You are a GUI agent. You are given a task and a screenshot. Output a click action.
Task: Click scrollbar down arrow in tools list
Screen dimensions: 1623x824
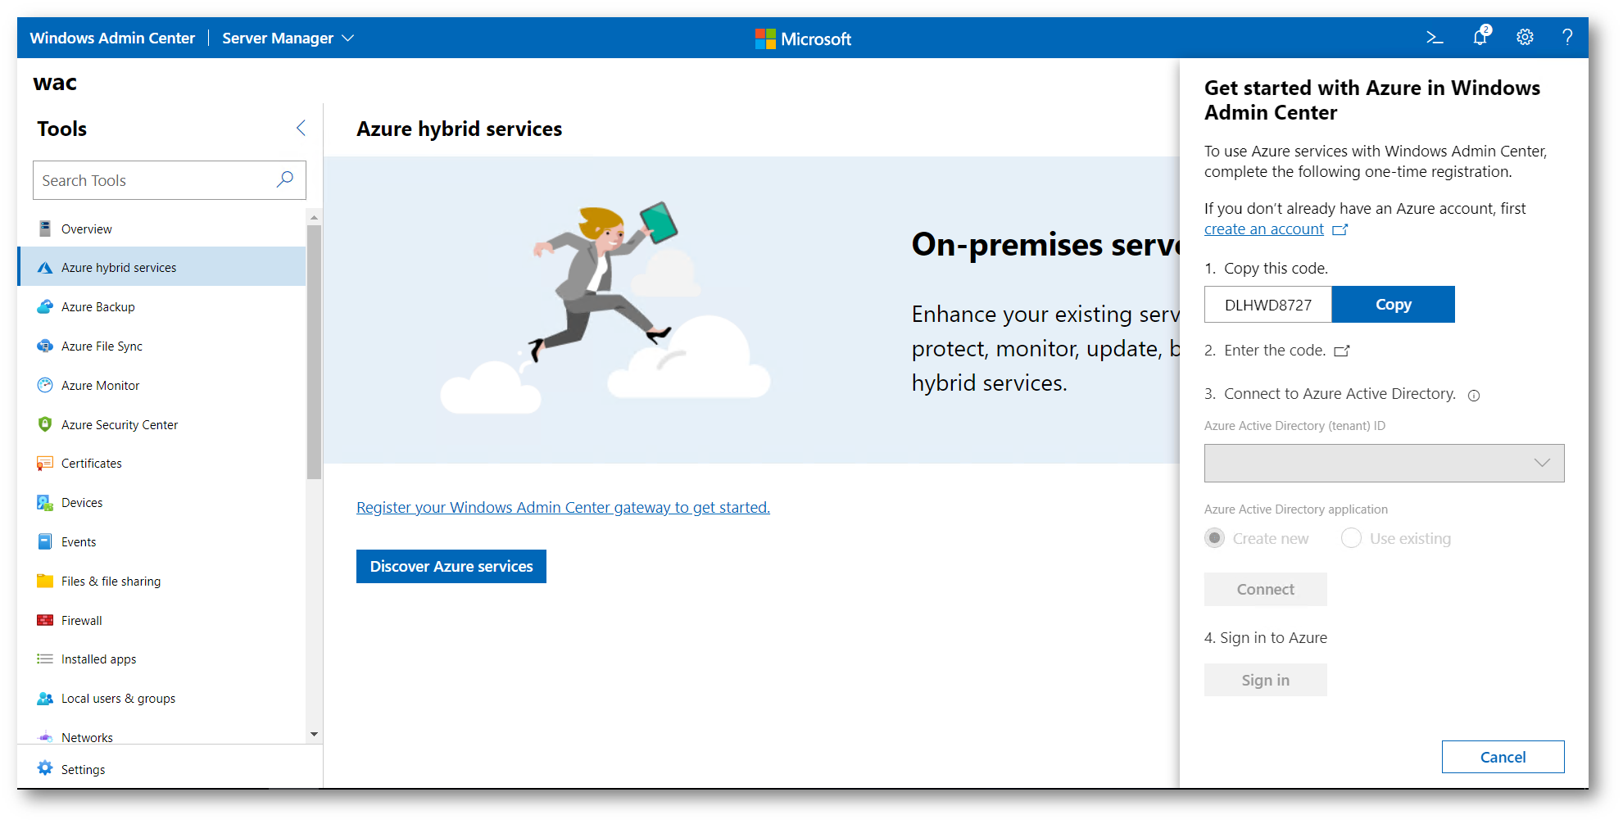(x=314, y=735)
